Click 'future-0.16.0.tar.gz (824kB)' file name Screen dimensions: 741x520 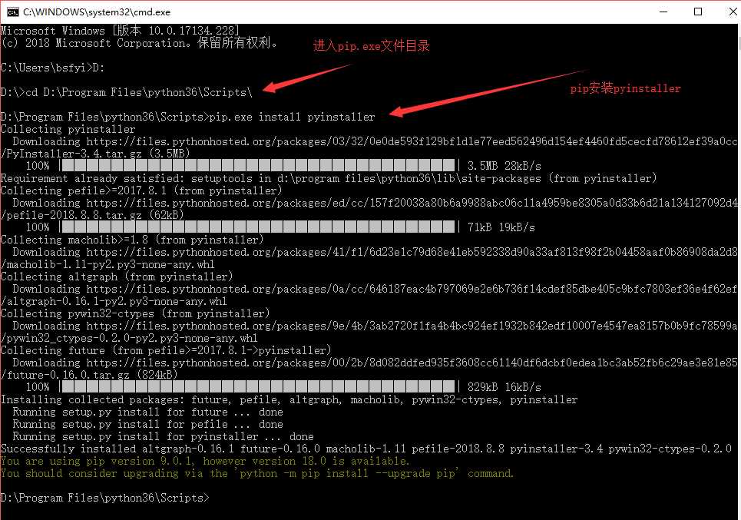(91, 375)
